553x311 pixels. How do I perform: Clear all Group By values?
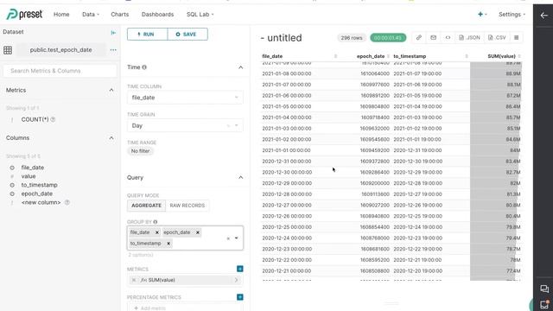[x=228, y=238]
